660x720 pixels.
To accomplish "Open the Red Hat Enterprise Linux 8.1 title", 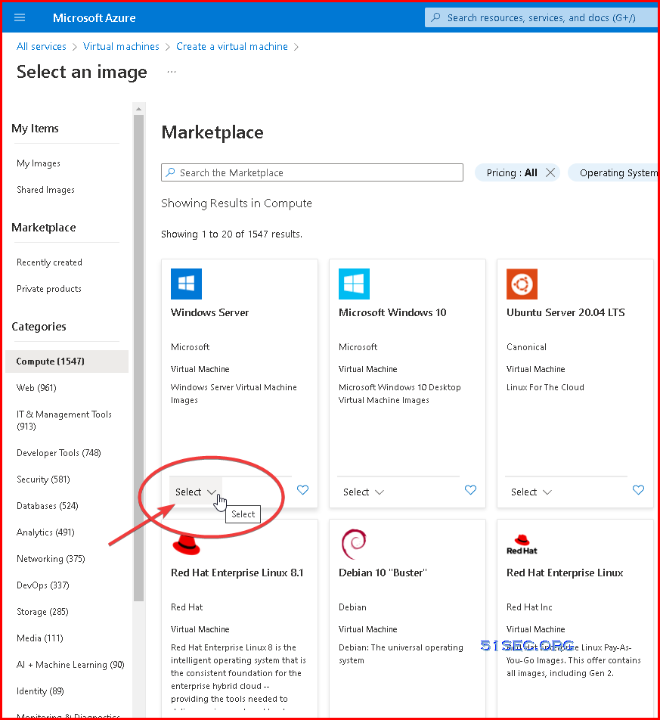I will [x=237, y=573].
